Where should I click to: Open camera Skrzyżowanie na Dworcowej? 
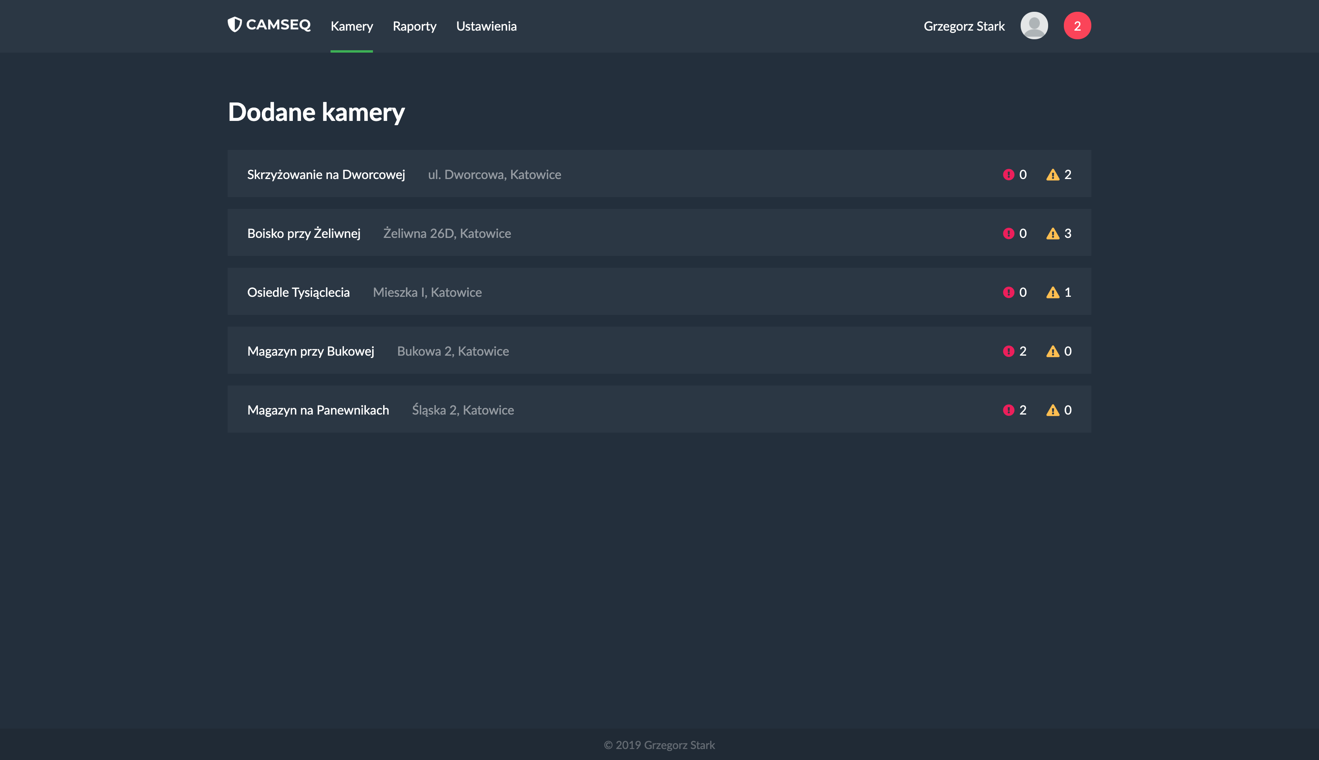[326, 174]
